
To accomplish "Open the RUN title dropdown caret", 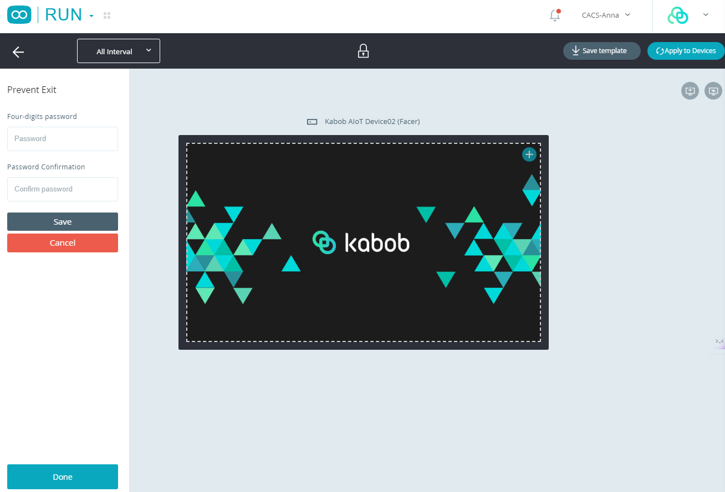I will 91,16.
